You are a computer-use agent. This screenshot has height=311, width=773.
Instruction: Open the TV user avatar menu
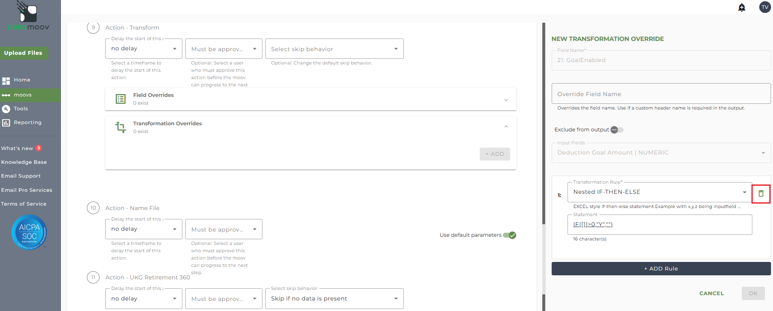pyautogui.click(x=765, y=7)
